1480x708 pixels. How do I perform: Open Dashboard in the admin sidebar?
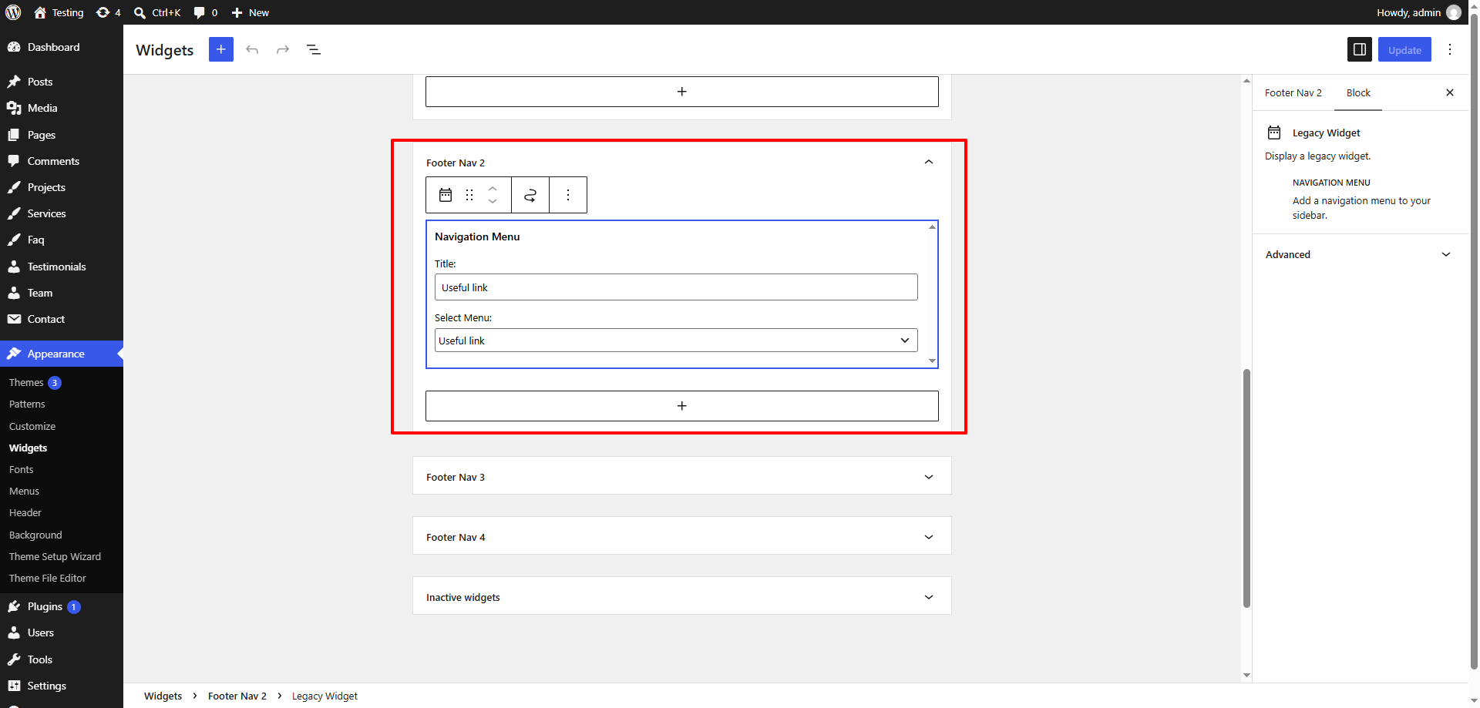[53, 47]
